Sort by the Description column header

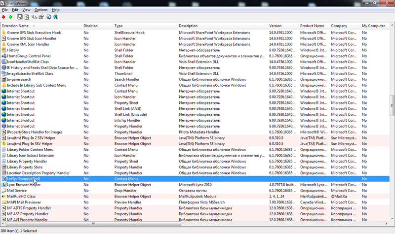[222, 26]
